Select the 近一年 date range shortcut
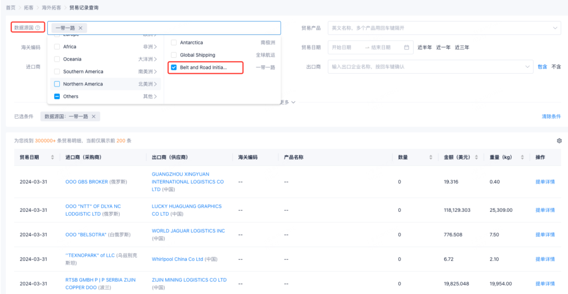 [x=443, y=47]
